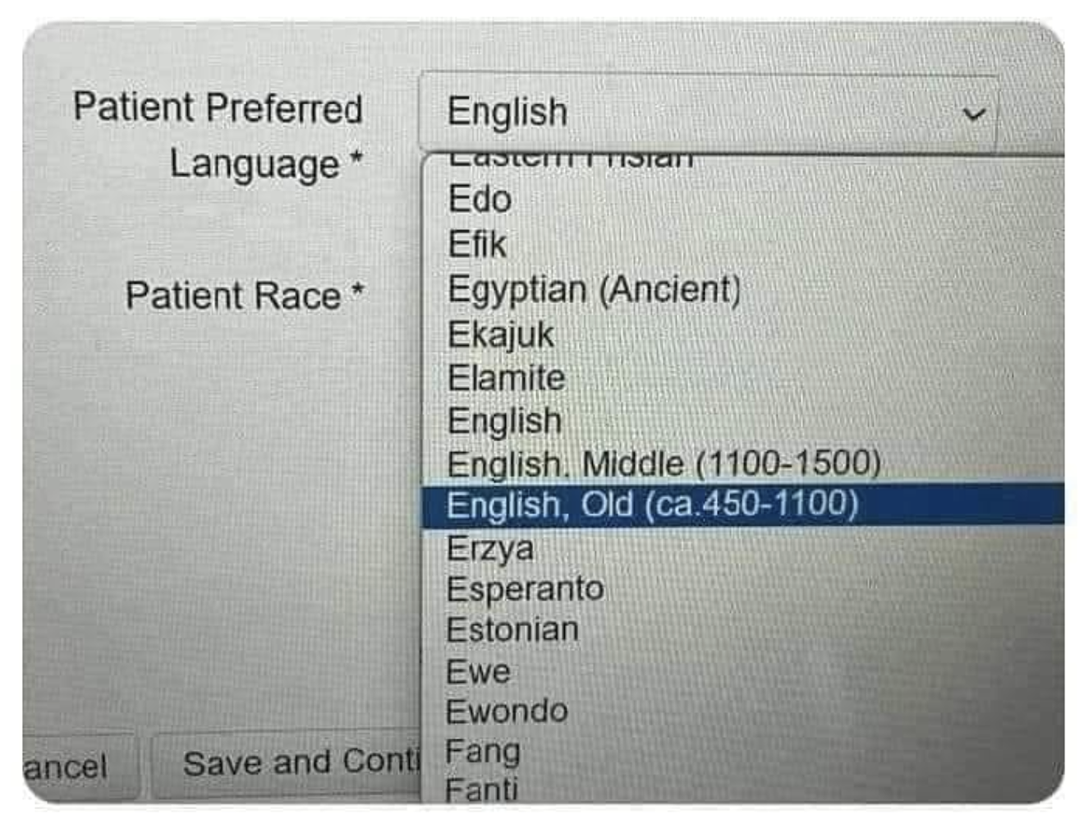Choose Ewondo in the list

click(507, 712)
